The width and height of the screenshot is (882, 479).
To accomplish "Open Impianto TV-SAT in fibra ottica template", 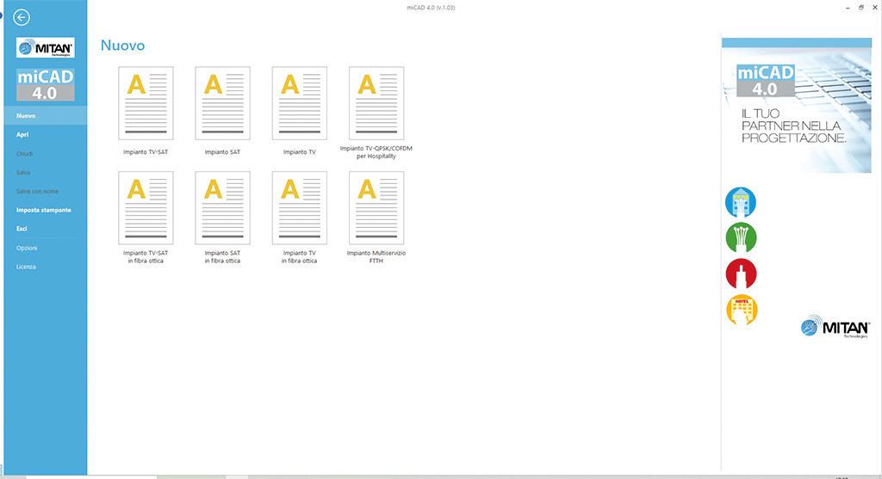I will [x=146, y=208].
